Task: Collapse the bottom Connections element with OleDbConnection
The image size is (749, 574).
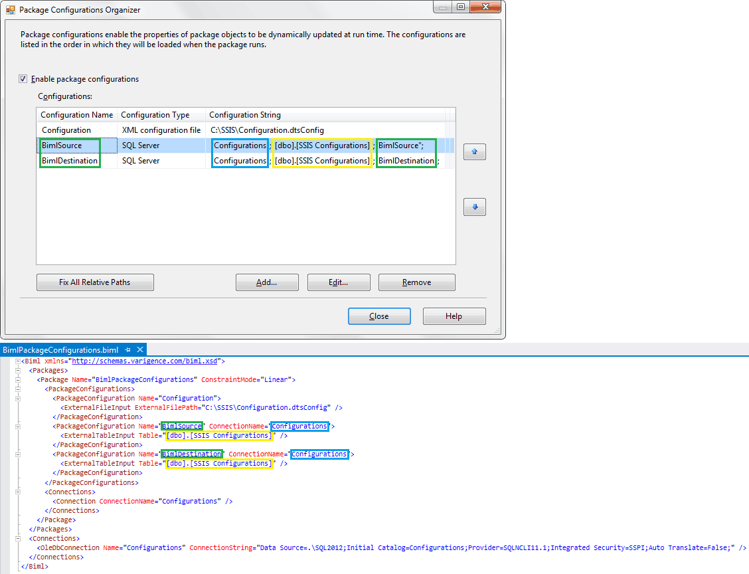Action: pyautogui.click(x=17, y=538)
